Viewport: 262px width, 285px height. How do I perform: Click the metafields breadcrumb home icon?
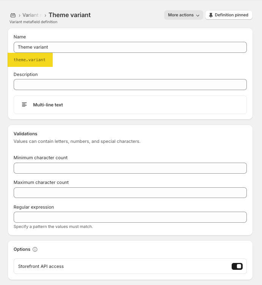[x=13, y=15]
